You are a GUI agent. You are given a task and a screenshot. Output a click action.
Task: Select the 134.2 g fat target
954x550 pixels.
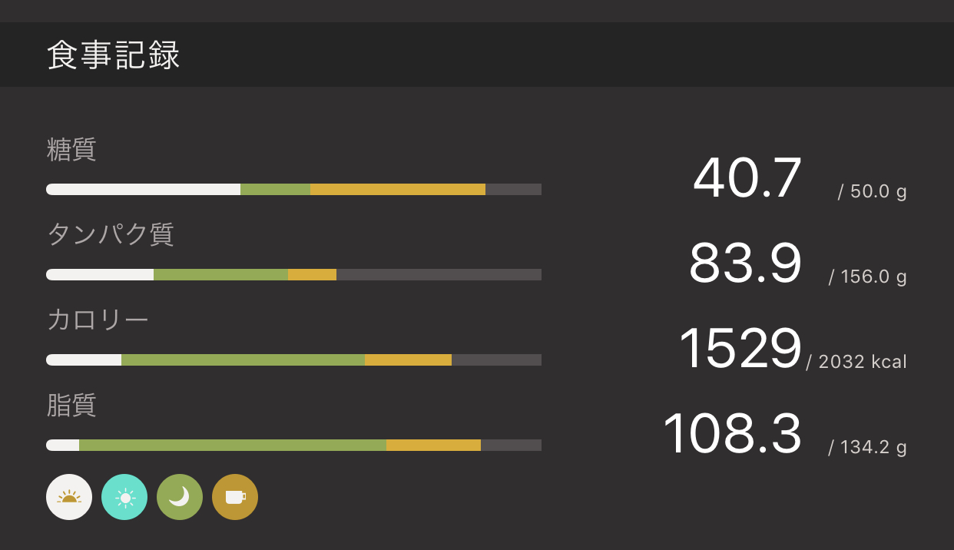click(x=867, y=447)
